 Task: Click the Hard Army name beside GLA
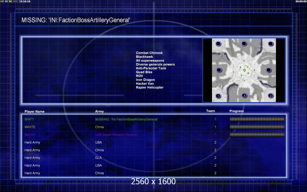pyautogui.click(x=32, y=158)
